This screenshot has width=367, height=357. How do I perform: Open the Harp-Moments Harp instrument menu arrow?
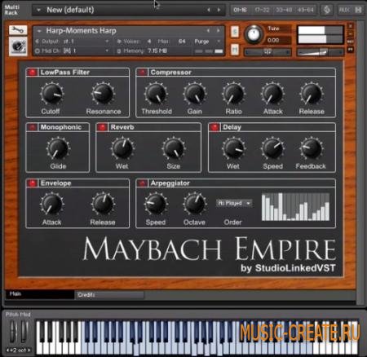coord(39,31)
